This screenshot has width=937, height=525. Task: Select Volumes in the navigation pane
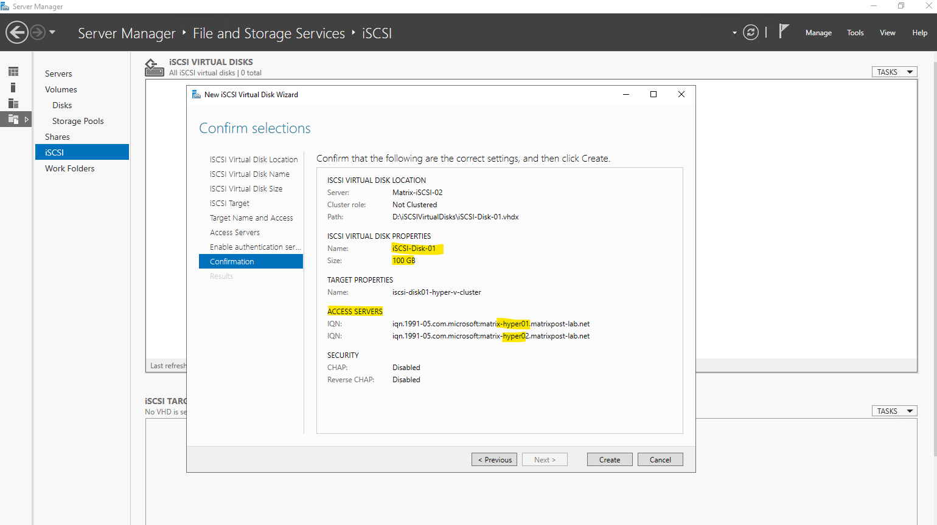coord(61,89)
